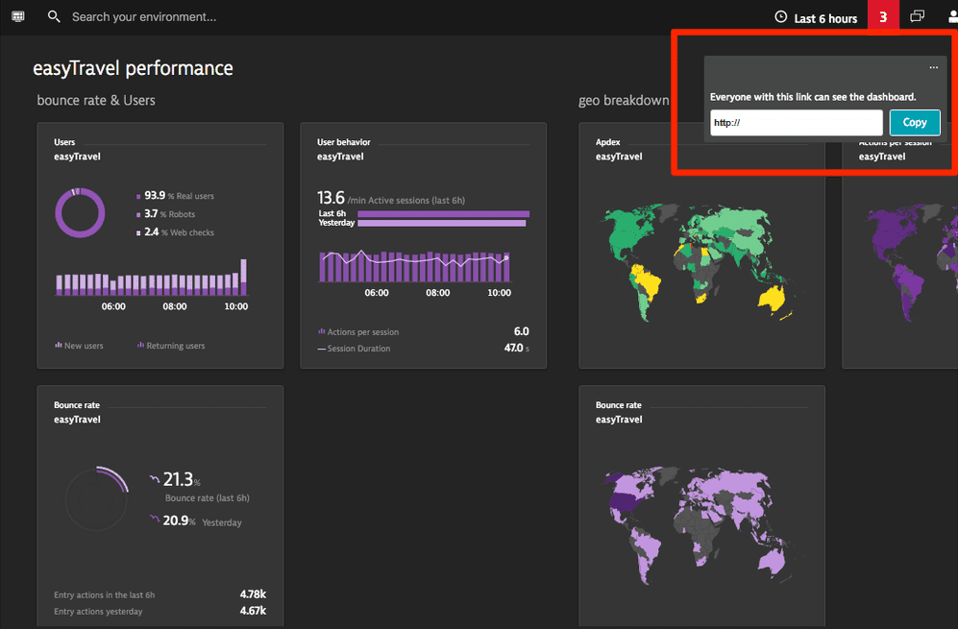
Task: Select the '93.9 % Real users' legend entry
Action: pyautogui.click(x=175, y=195)
